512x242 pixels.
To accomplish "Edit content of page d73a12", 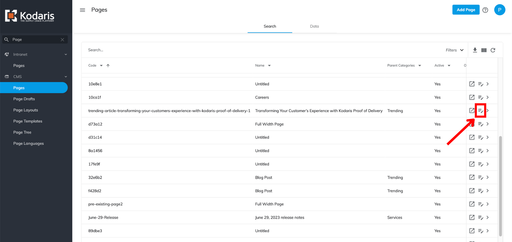I will coord(481,124).
